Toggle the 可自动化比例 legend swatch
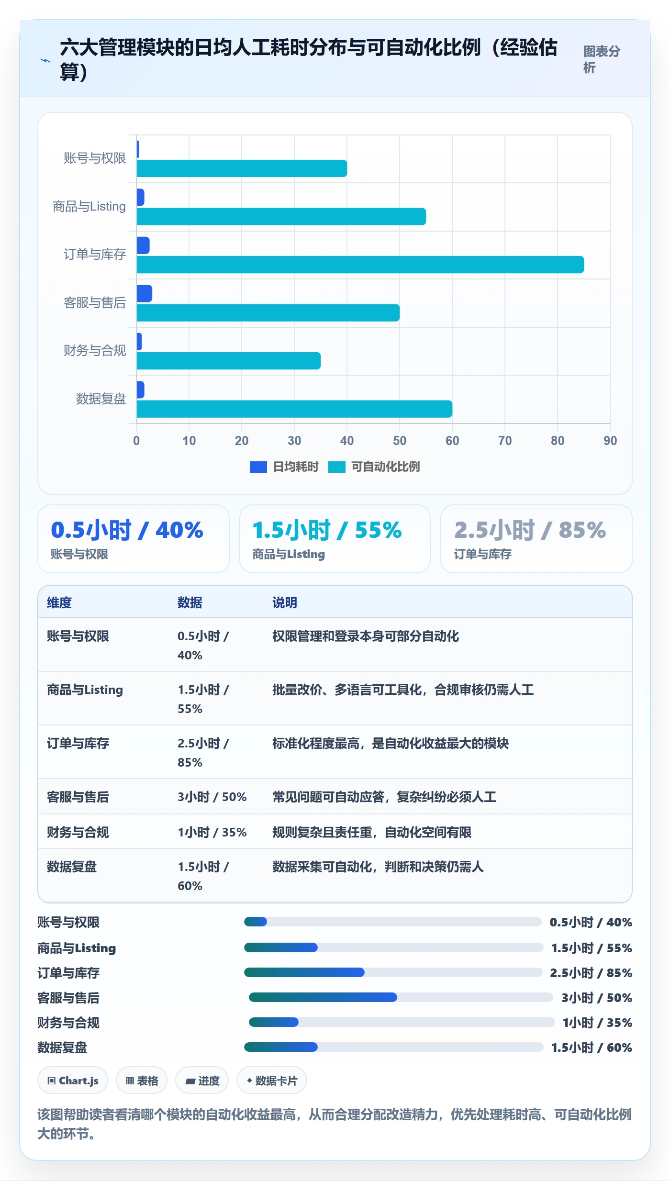670x1181 pixels. pos(337,467)
